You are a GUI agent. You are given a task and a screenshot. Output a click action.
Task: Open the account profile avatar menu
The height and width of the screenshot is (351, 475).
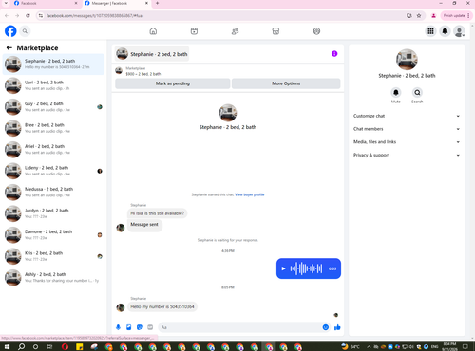[459, 31]
